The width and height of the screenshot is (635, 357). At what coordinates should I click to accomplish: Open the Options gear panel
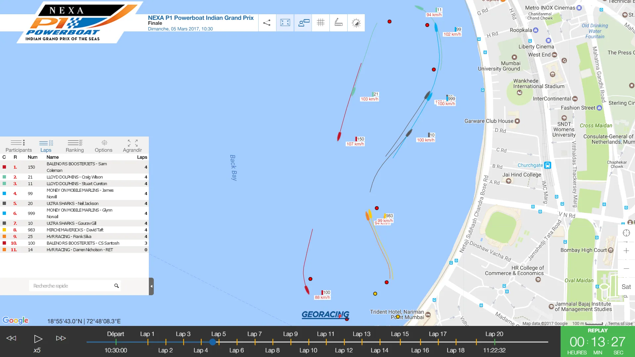click(104, 146)
